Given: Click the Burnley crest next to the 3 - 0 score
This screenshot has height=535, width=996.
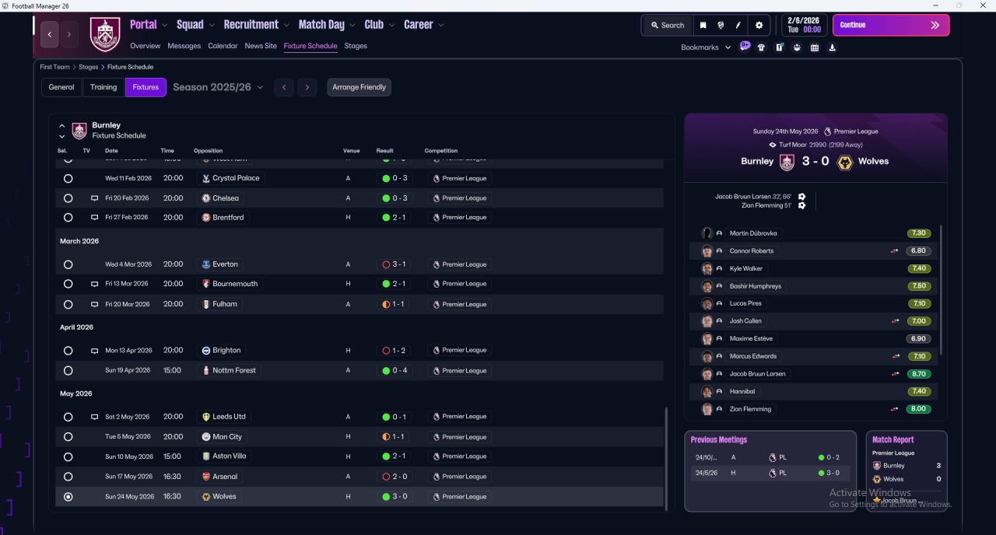Looking at the screenshot, I should pos(787,162).
